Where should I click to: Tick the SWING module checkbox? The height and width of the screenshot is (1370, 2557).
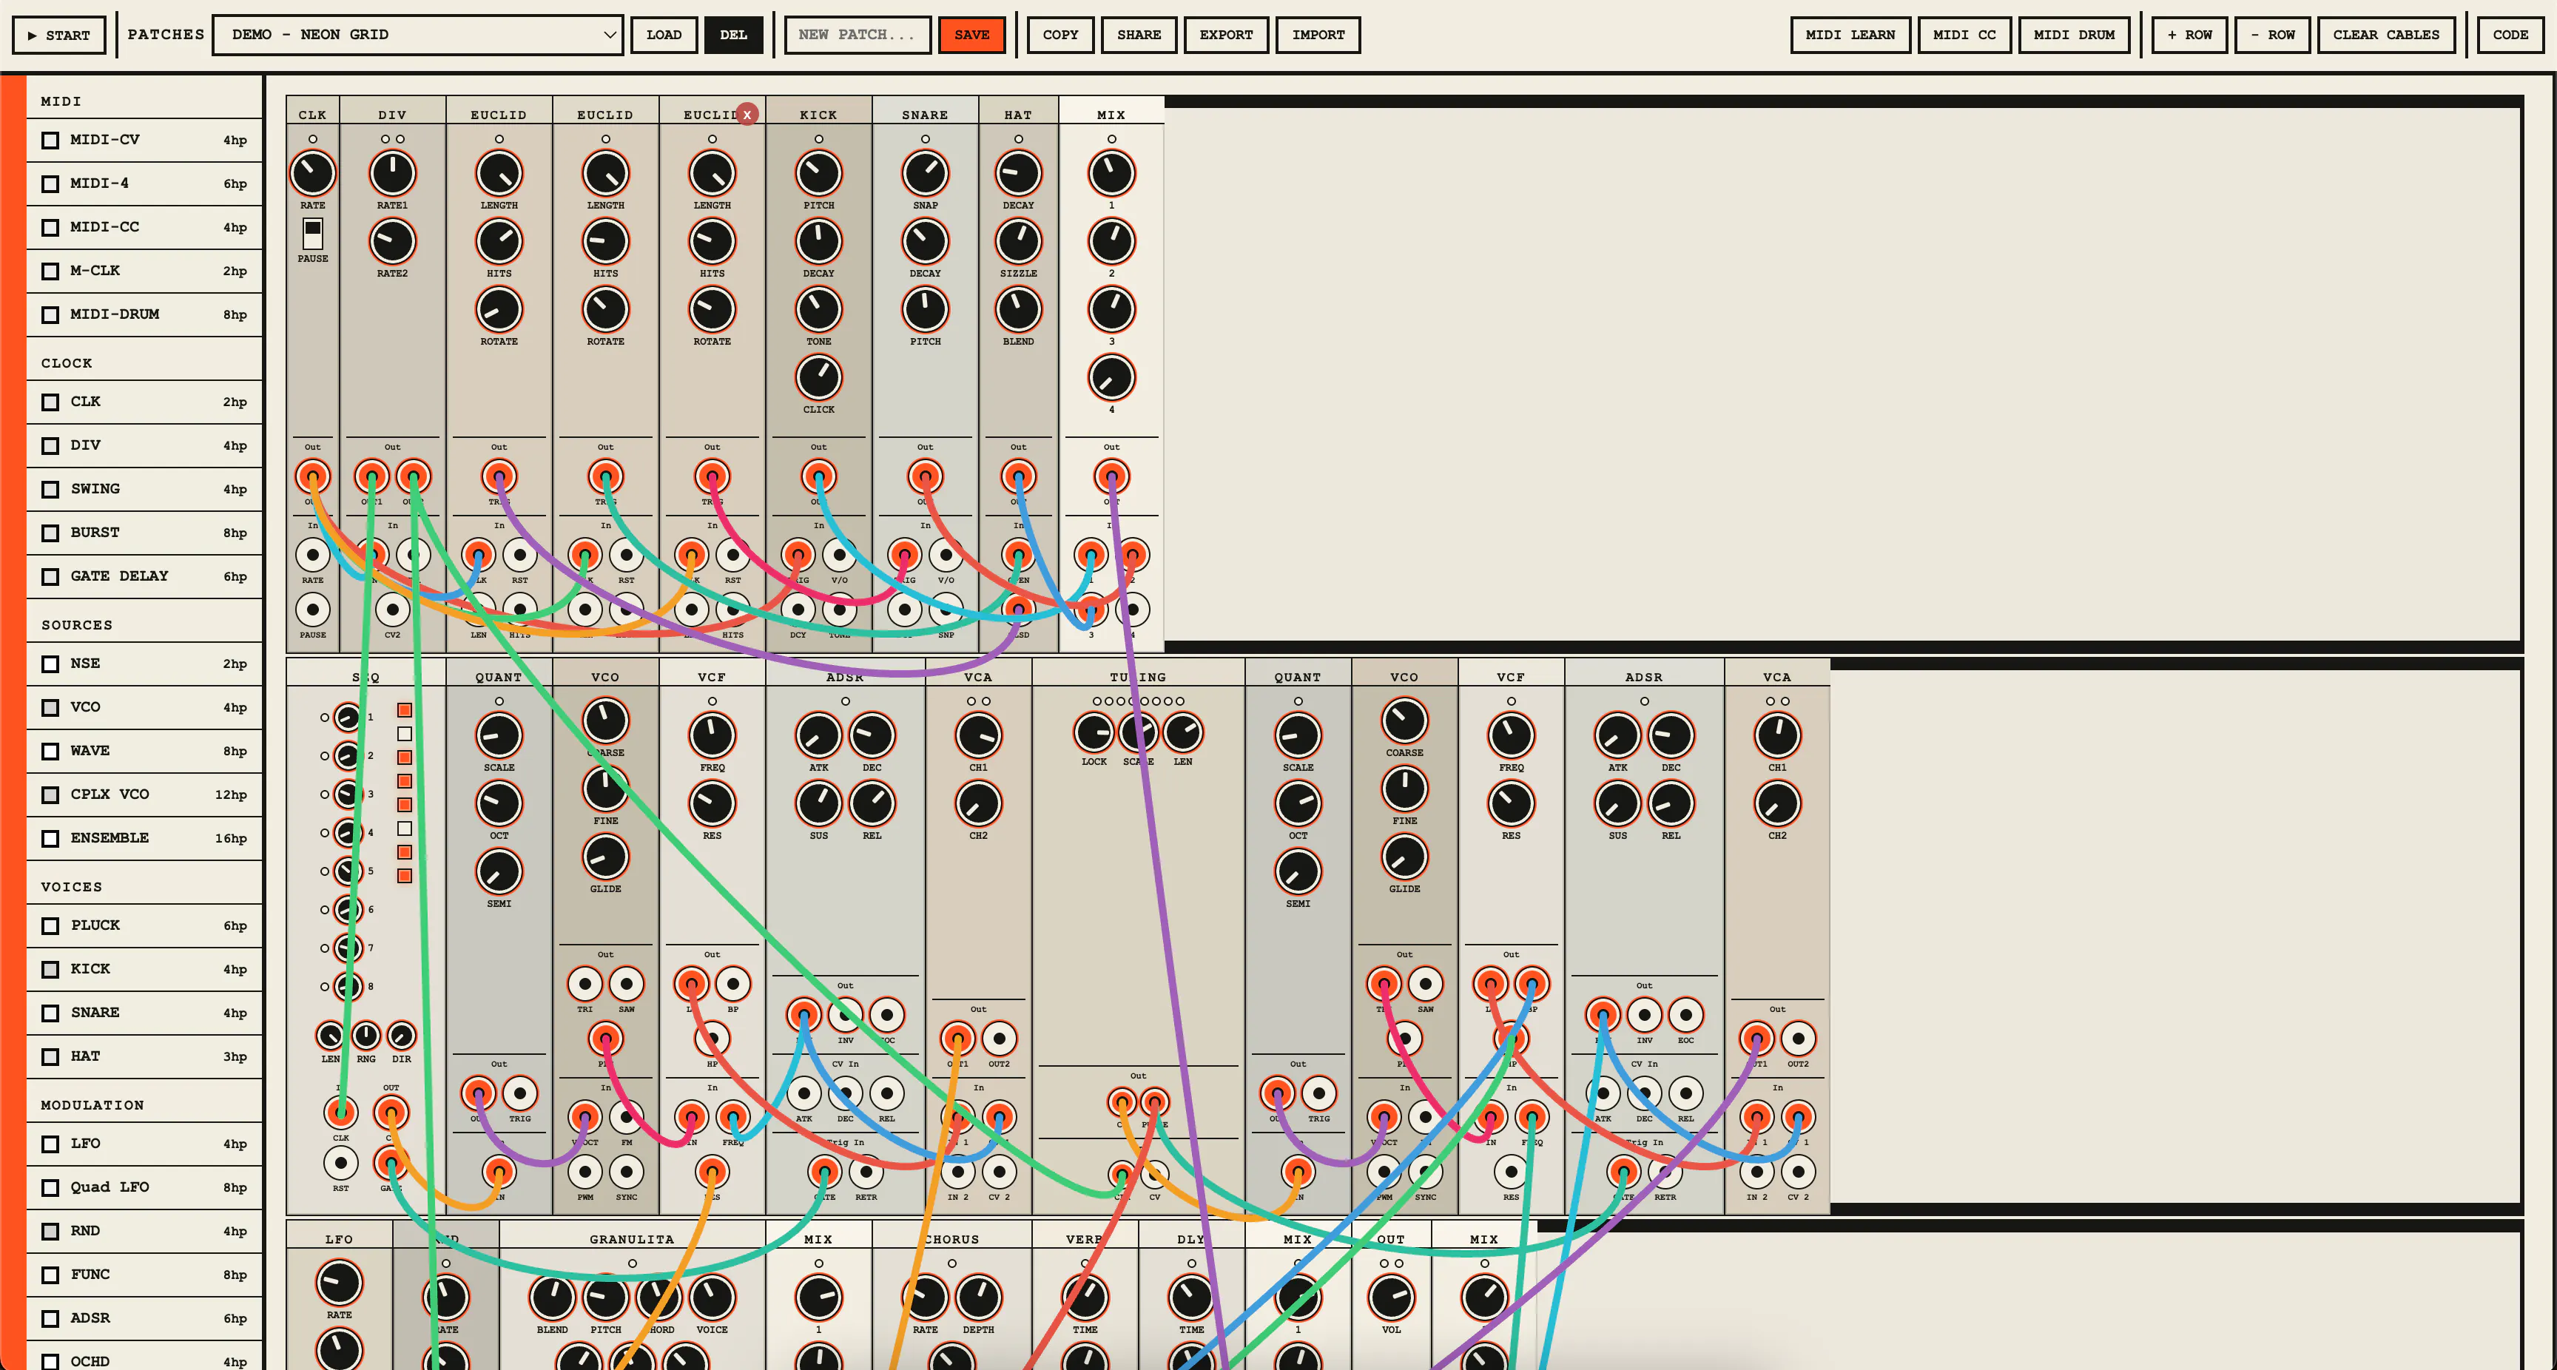(50, 490)
